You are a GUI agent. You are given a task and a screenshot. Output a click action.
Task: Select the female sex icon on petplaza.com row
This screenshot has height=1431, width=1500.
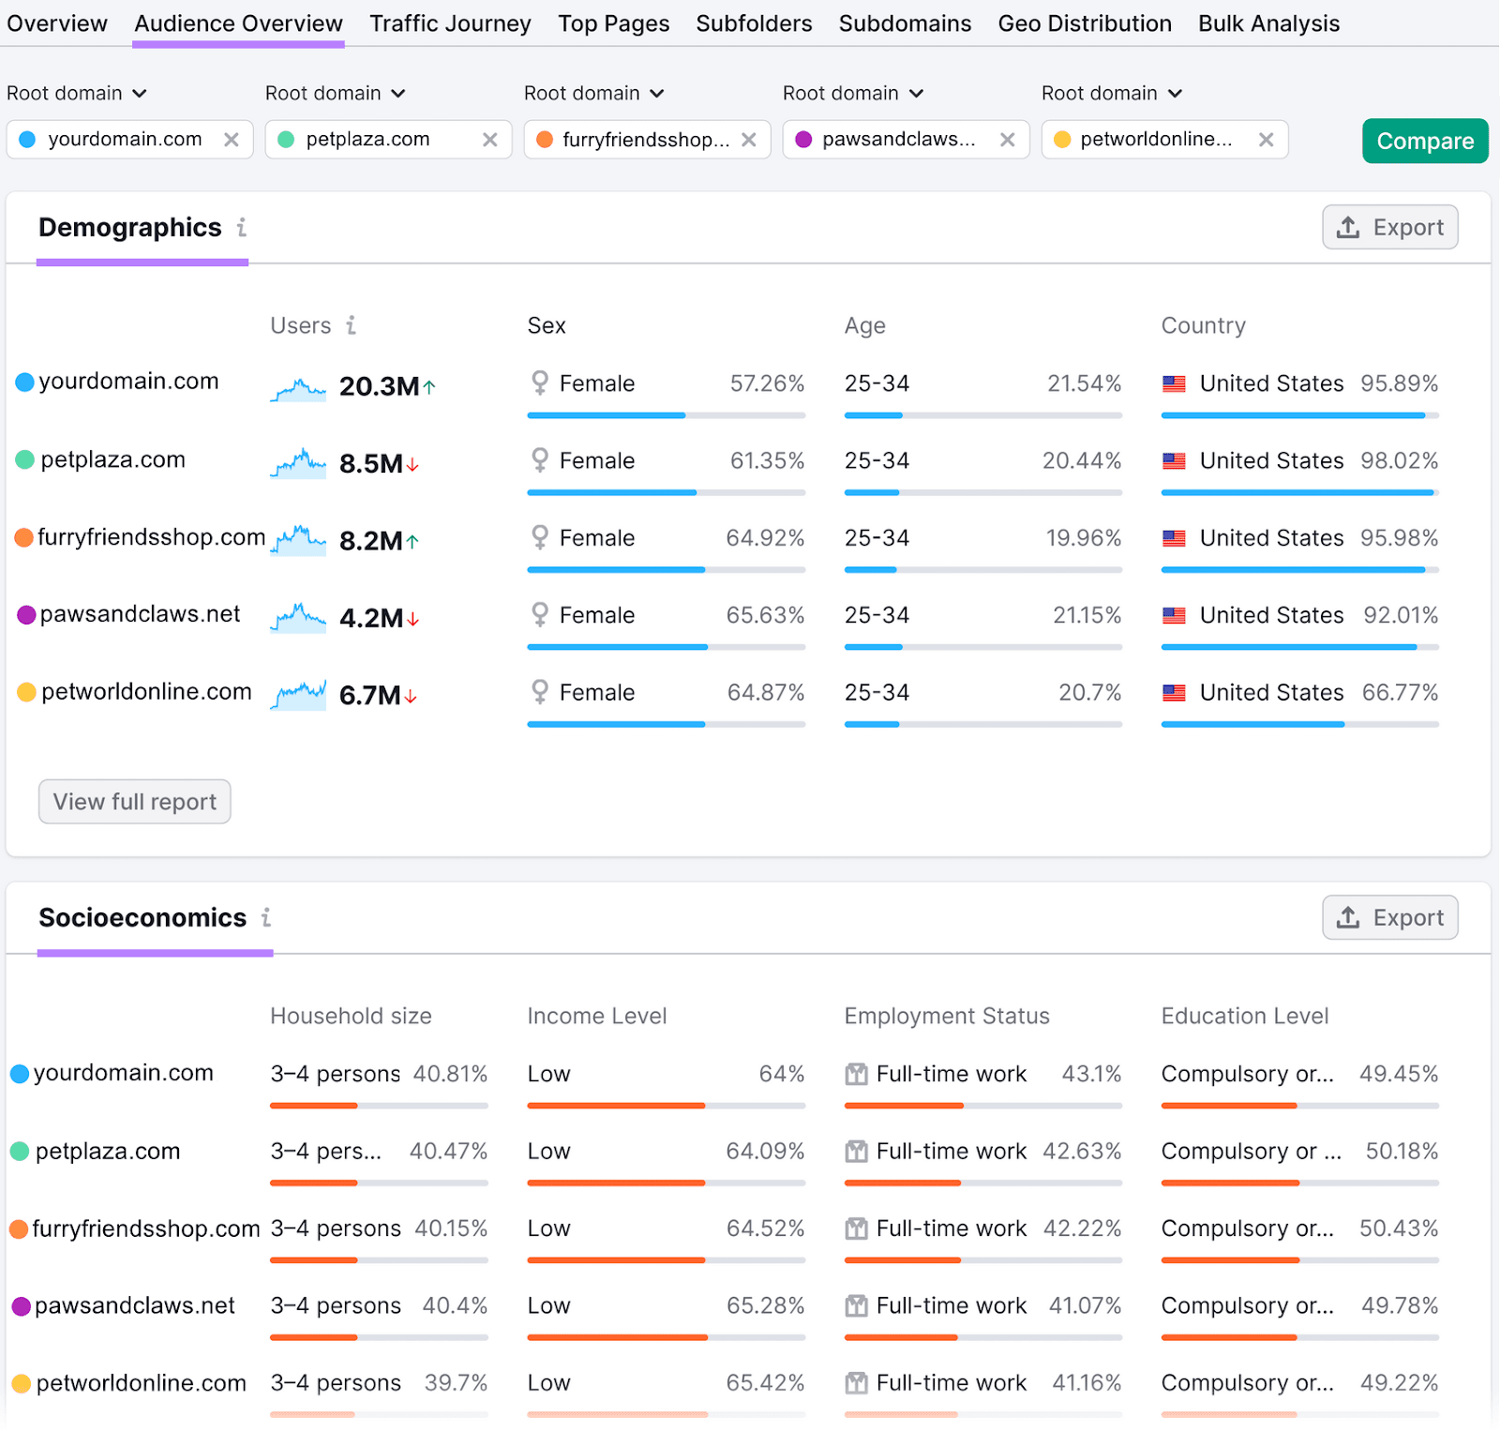click(x=540, y=460)
